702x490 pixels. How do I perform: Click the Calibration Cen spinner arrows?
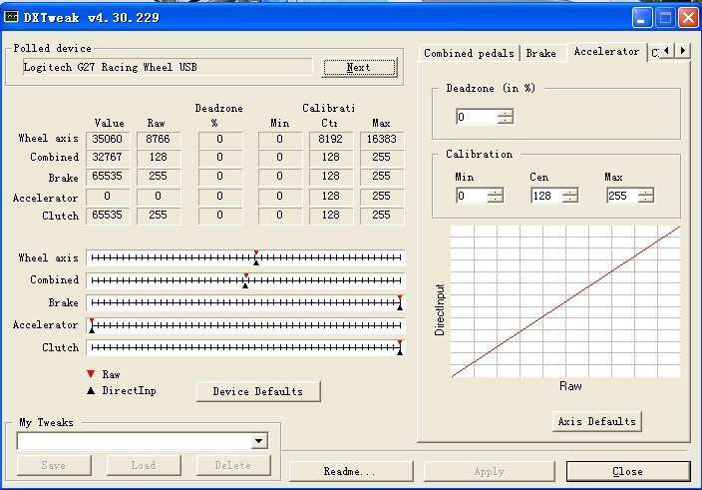(x=569, y=196)
